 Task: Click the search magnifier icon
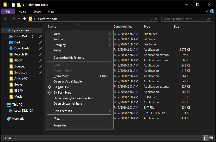tap(208, 19)
